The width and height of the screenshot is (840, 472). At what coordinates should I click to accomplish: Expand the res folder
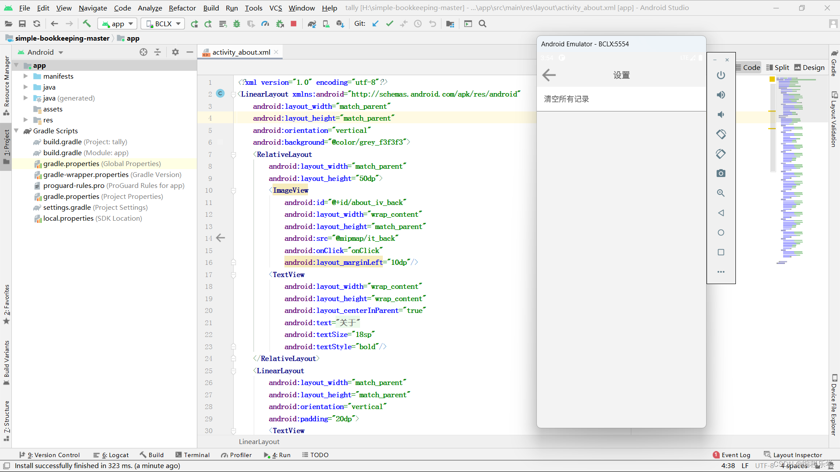point(26,120)
